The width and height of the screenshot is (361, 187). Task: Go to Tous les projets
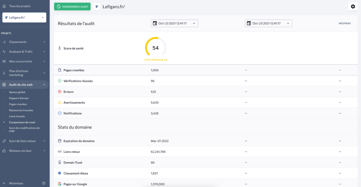tap(20, 6)
